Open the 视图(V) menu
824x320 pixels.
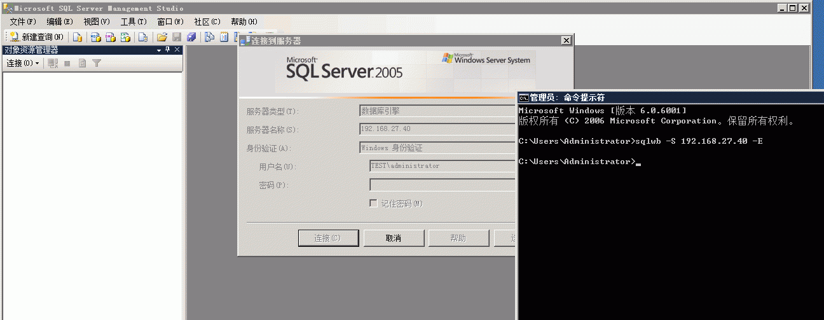pos(97,22)
